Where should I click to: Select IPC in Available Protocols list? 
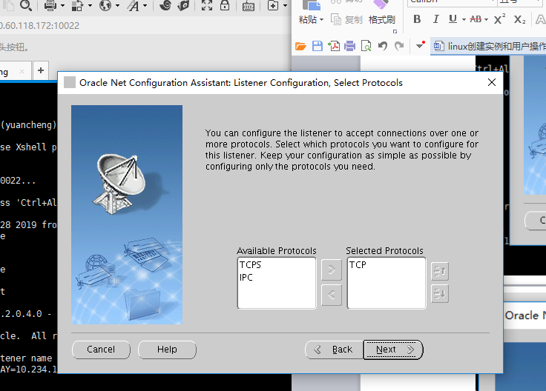click(x=246, y=278)
